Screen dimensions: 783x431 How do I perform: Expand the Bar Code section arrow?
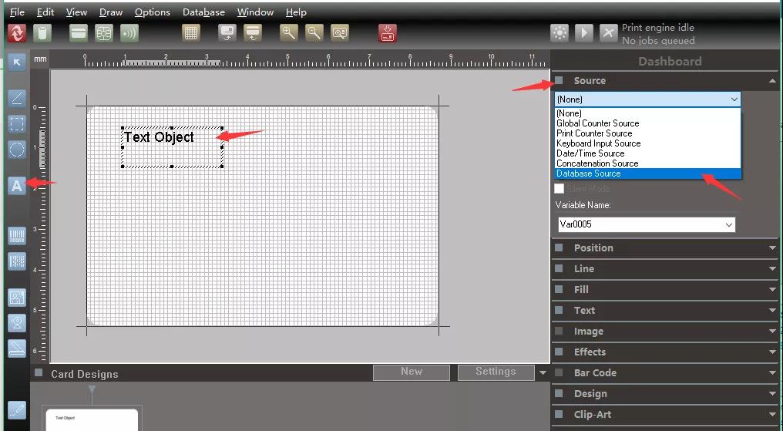click(x=772, y=373)
